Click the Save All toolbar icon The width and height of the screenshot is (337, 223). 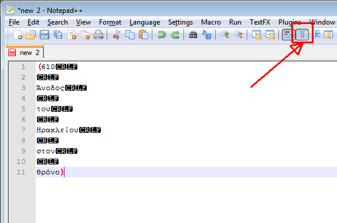pyautogui.click(x=58, y=35)
